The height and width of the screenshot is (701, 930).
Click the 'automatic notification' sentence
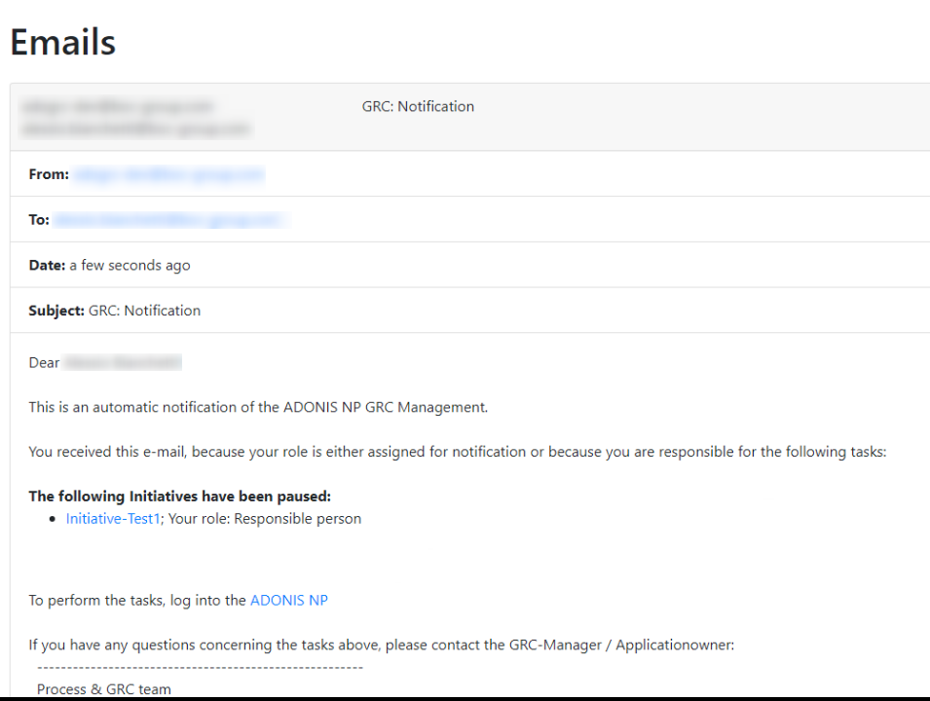pos(258,408)
